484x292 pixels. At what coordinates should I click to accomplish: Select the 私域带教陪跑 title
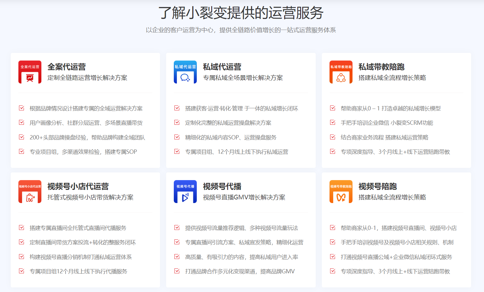pyautogui.click(x=381, y=67)
